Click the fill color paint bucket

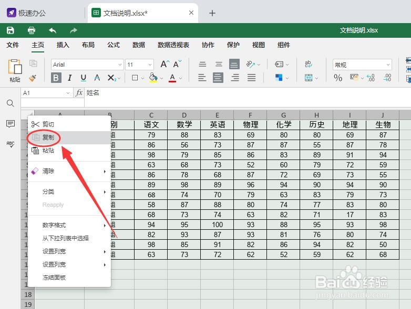(x=153, y=78)
